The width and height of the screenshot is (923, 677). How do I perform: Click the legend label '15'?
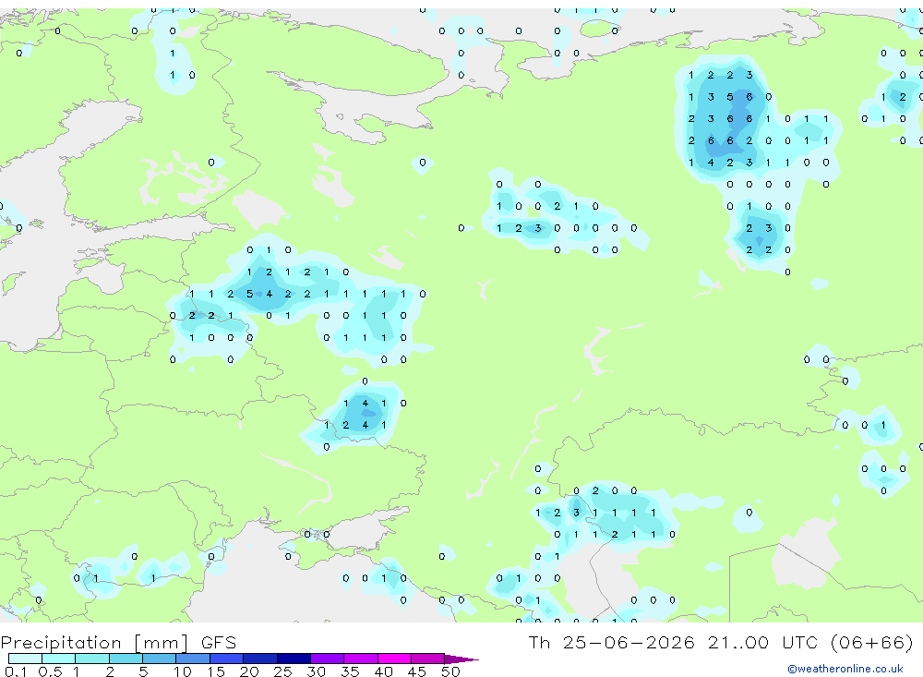pos(216,671)
